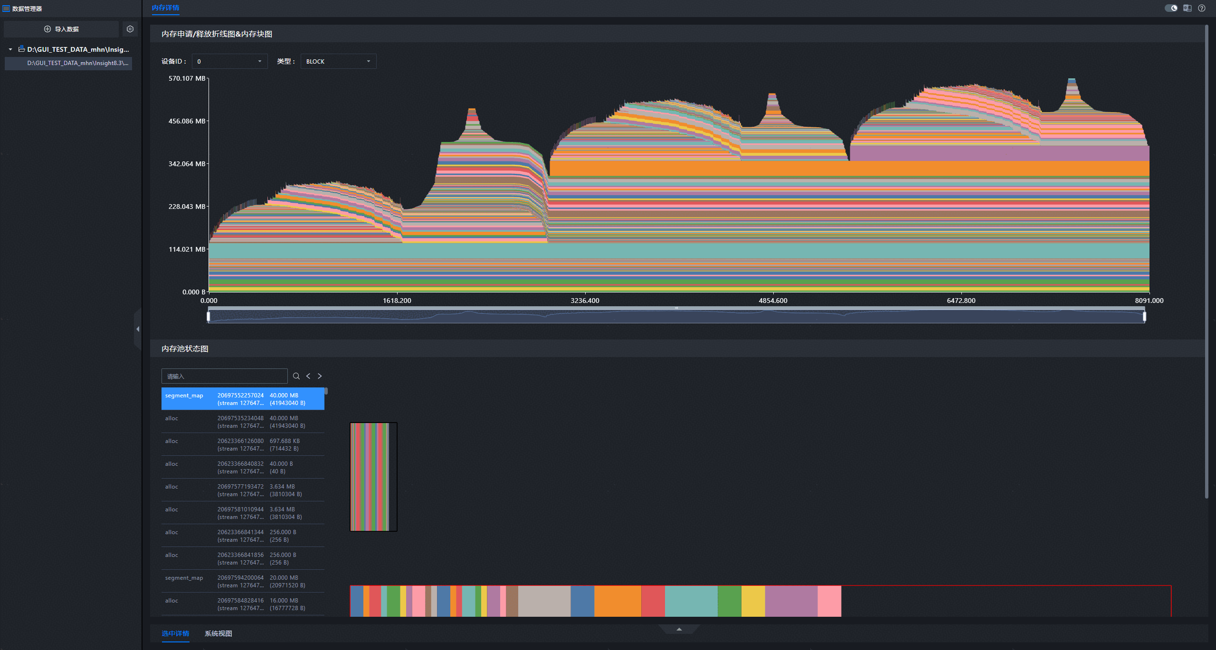Switch to the 选中详情 tab
Screen dimensions: 1216x650
point(175,633)
